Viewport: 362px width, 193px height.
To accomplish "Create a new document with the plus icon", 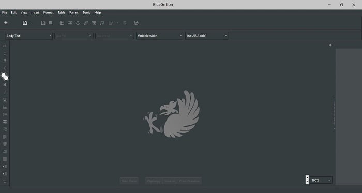I will coord(6,23).
